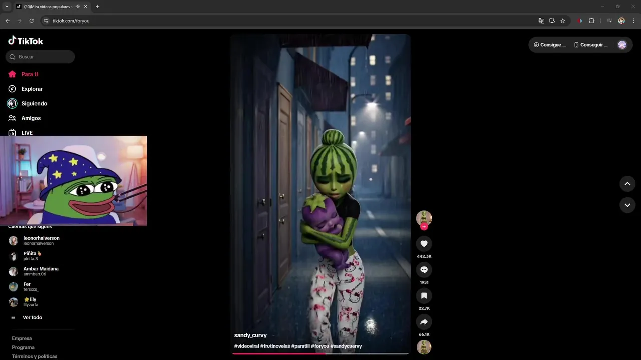Expand the Programa footer section
The width and height of the screenshot is (641, 360).
tap(23, 347)
